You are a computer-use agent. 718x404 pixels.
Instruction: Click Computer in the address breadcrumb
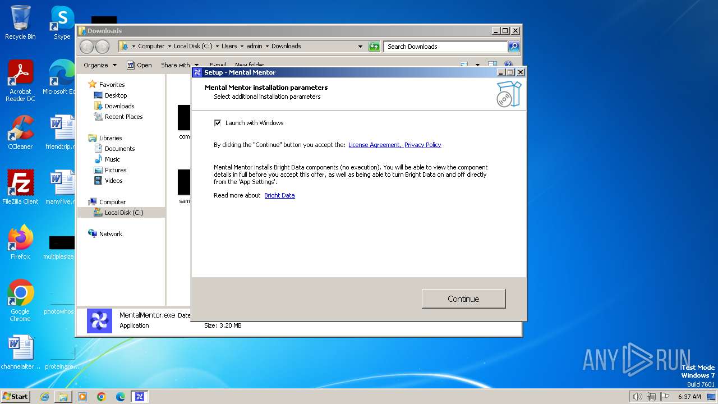151,46
